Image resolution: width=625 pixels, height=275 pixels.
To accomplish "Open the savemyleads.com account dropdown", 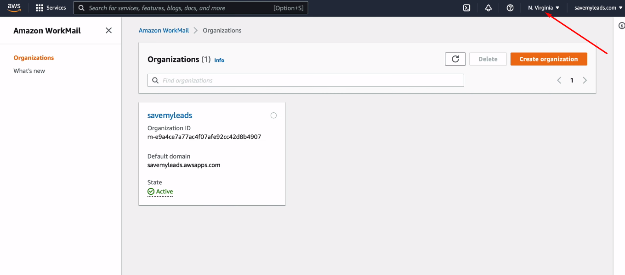I will click(598, 8).
